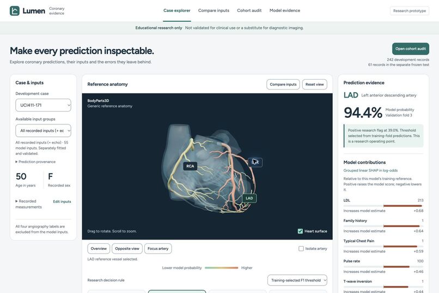Click the Pulse rate contribution bar
The image size is (439, 293).
(383, 267)
